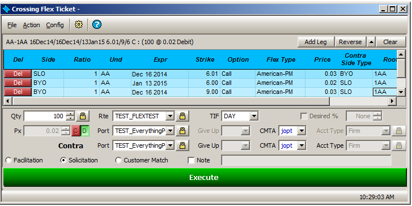Enable the Desired % checkbox
This screenshot has height=206, width=412.
pyautogui.click(x=304, y=116)
